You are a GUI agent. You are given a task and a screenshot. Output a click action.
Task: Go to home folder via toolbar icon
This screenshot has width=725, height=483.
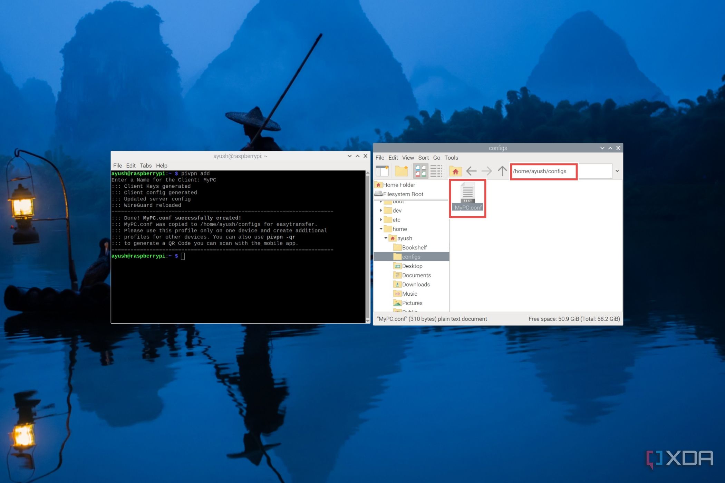tap(455, 171)
